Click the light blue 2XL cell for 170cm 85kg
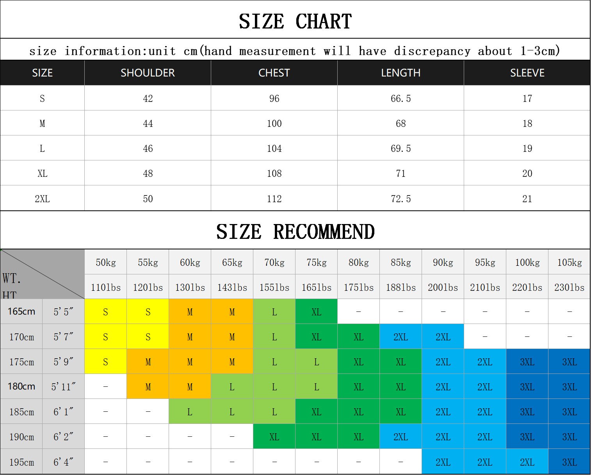This screenshot has width=591, height=475. click(x=401, y=337)
